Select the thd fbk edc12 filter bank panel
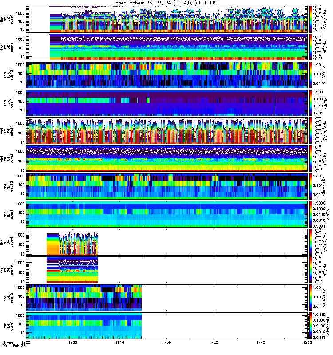Viewport: 333px width, 355px height. 167,186
